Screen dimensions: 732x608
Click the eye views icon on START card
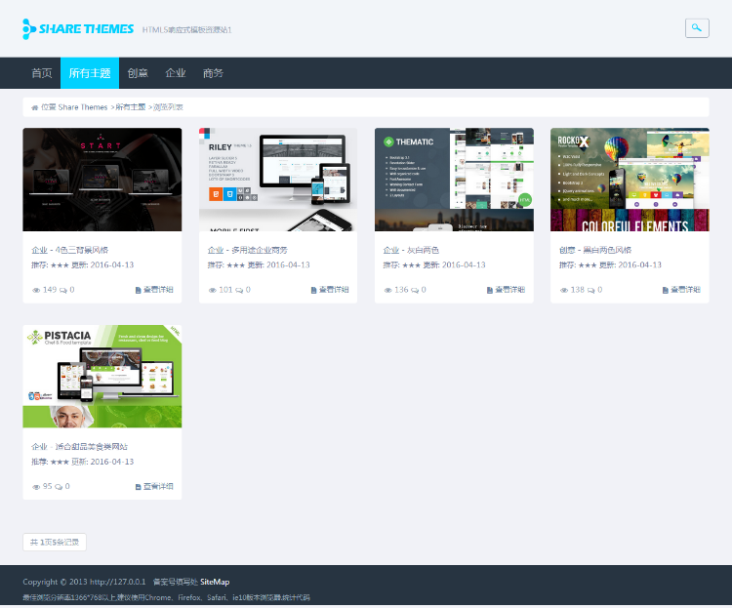click(36, 290)
